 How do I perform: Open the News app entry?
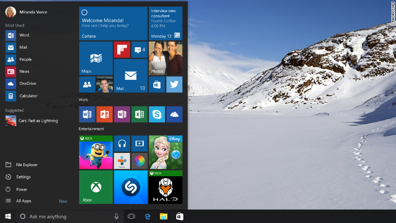[x=17, y=72]
